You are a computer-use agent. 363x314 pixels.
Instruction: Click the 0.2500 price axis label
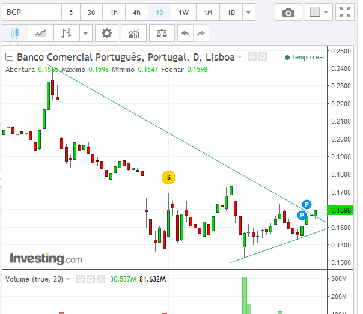(341, 51)
